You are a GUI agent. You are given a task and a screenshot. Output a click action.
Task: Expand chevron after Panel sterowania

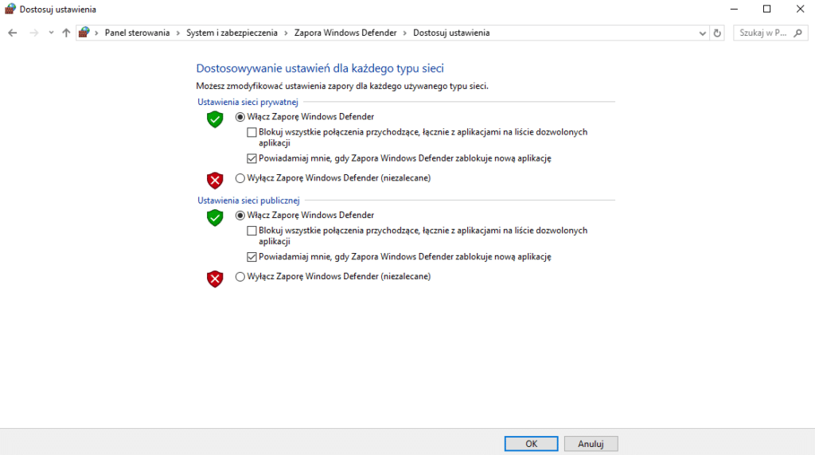tap(177, 33)
